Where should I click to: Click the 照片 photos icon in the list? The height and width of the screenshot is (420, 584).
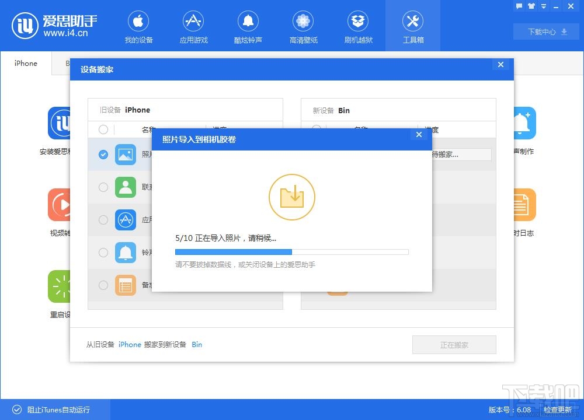coord(126,155)
